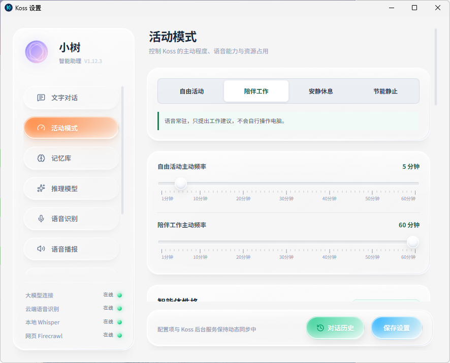Click the green status dot for 云端语音识别
The image size is (450, 363).
pos(120,309)
